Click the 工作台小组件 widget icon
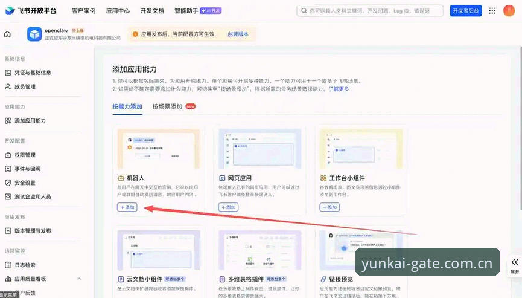The image size is (522, 298). coord(323,178)
